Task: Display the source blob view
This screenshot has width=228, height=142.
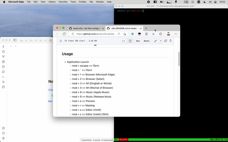Action: coord(124,41)
